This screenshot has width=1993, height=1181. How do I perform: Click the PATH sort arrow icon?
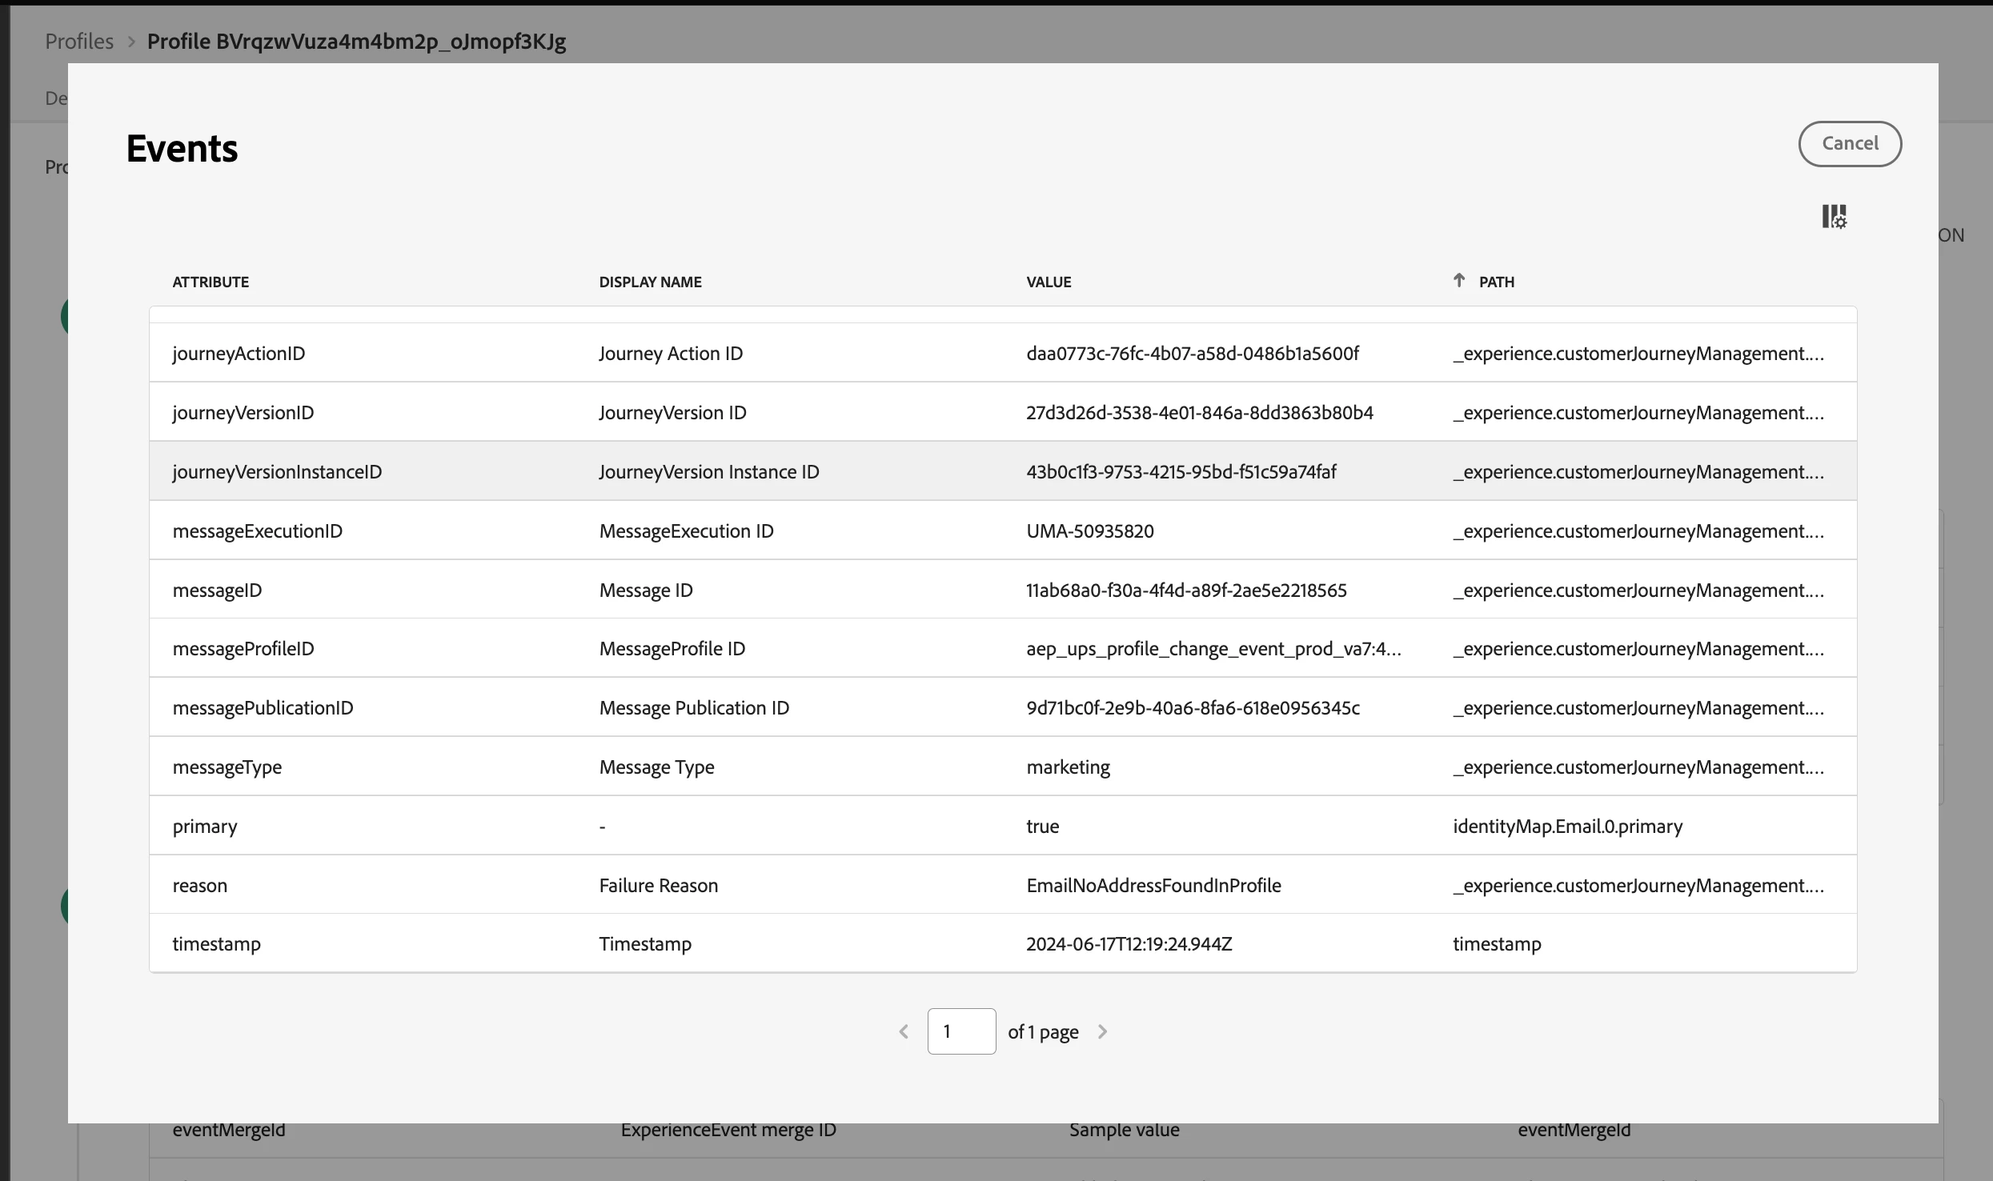coord(1458,281)
